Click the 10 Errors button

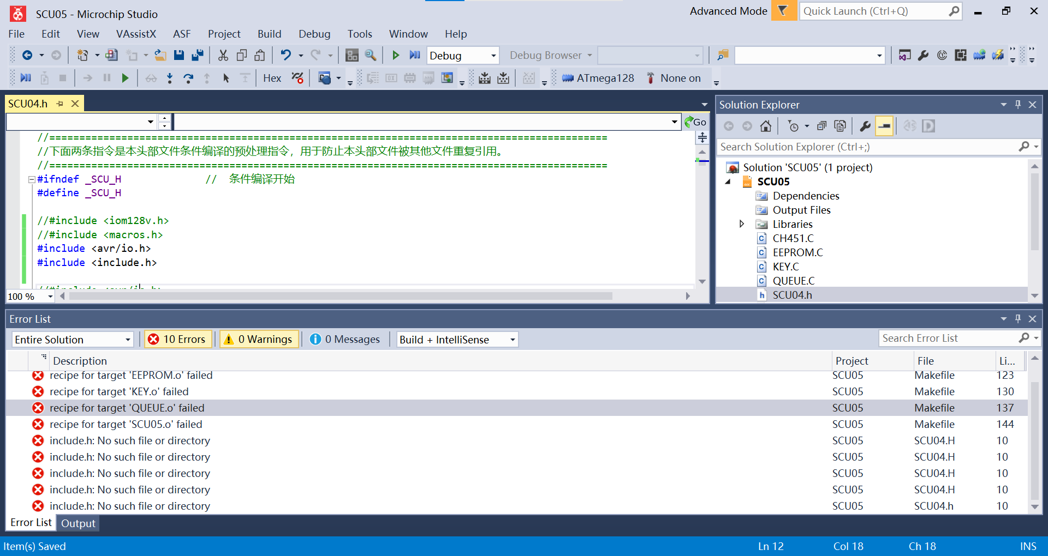(x=178, y=339)
